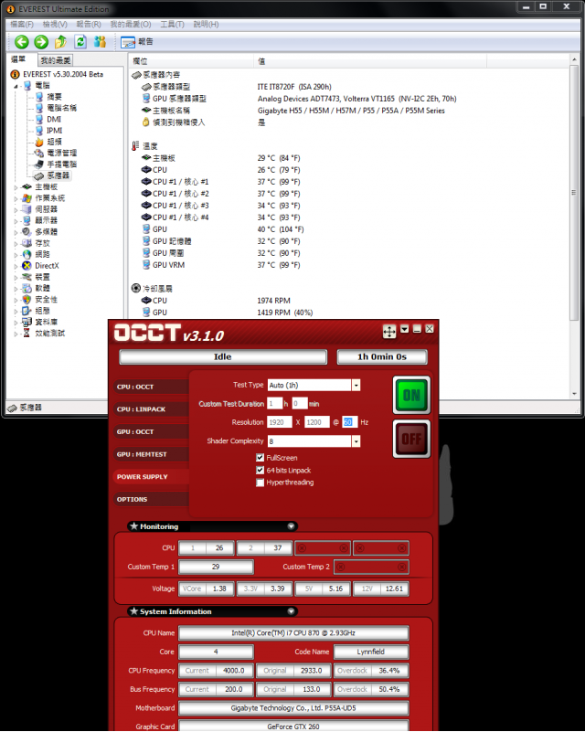585x732 pixels.
Task: Click the refresh rate 50 Hz field
Action: (x=349, y=422)
